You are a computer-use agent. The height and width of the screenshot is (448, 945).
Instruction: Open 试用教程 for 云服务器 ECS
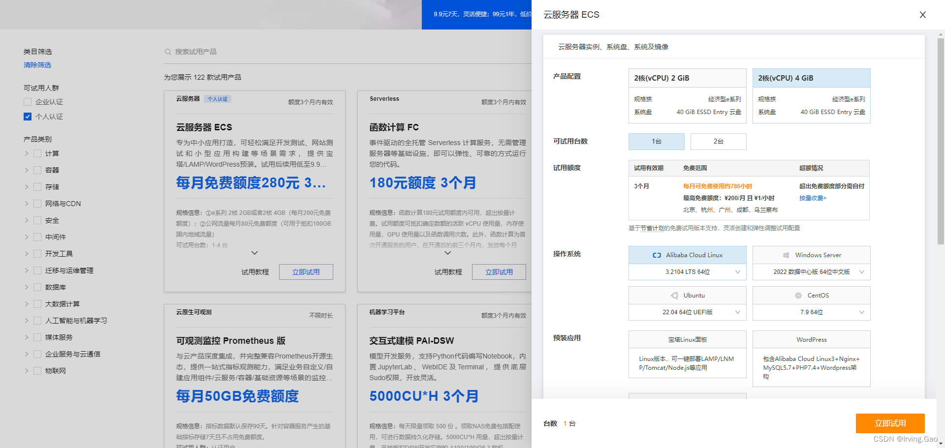pos(255,272)
